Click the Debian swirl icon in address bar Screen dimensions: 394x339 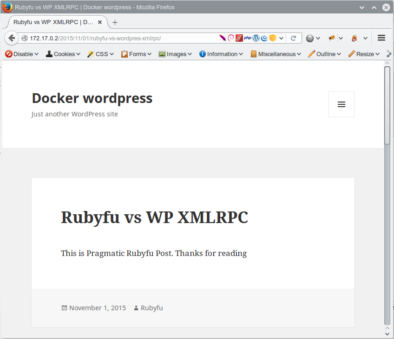231,38
